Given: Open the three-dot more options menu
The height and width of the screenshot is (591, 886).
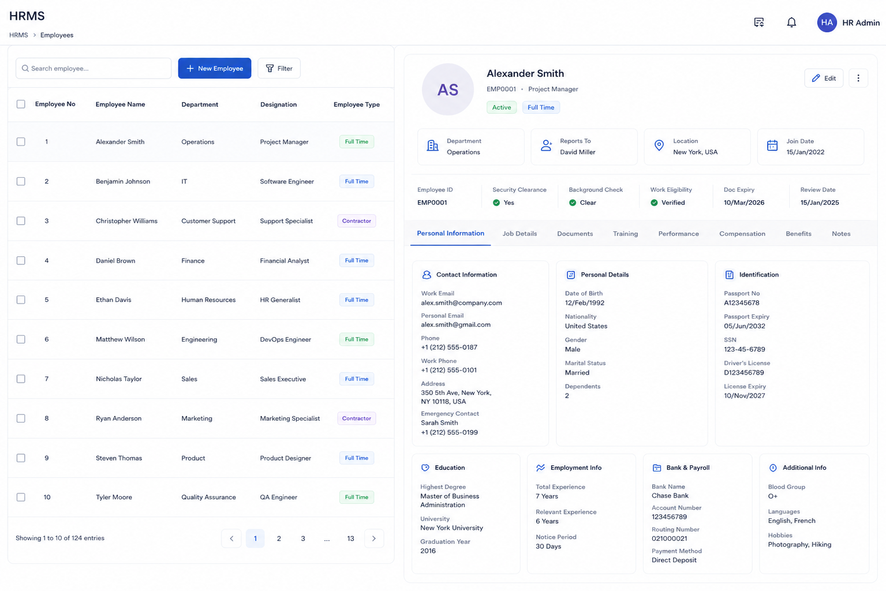Looking at the screenshot, I should [858, 78].
